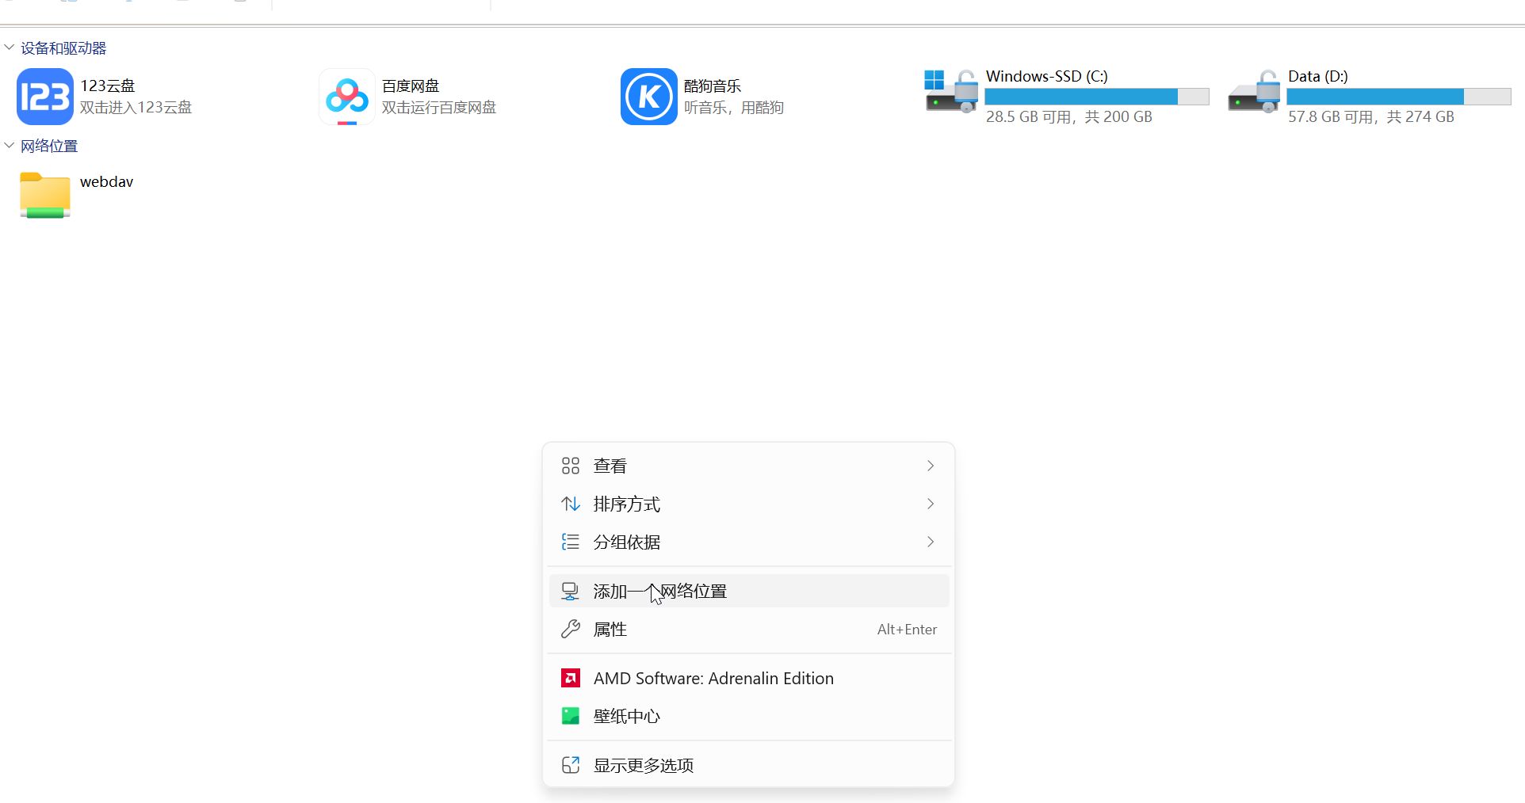Click the 设备和驱动器 group header text

click(63, 48)
